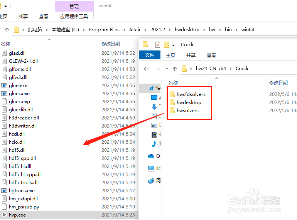The width and height of the screenshot is (297, 220).
Task: Open 应用程序工具 tab in win64 window
Action: (x=74, y=17)
